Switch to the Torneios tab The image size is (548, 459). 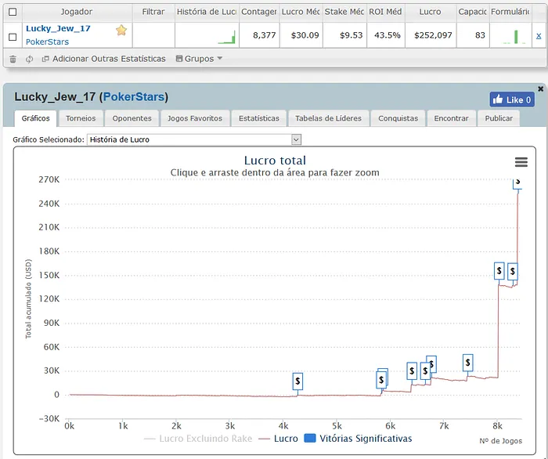81,118
